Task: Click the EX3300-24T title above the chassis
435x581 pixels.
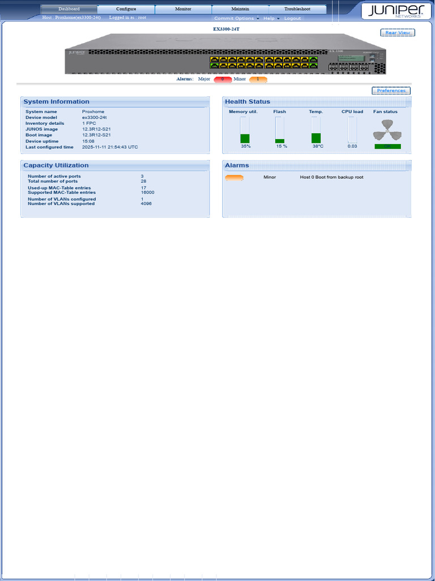Action: coord(226,29)
